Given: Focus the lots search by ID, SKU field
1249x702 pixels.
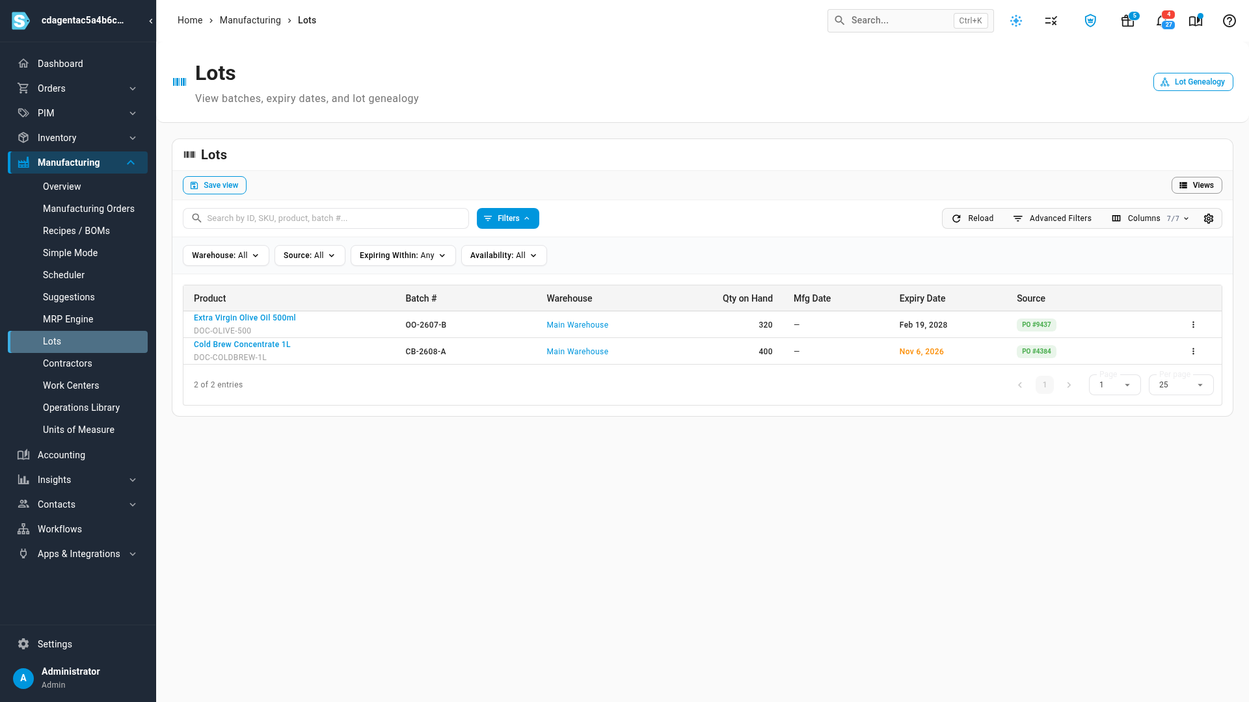Looking at the screenshot, I should coord(326,218).
